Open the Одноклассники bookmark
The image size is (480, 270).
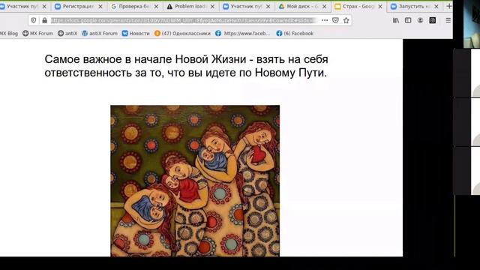coord(182,33)
